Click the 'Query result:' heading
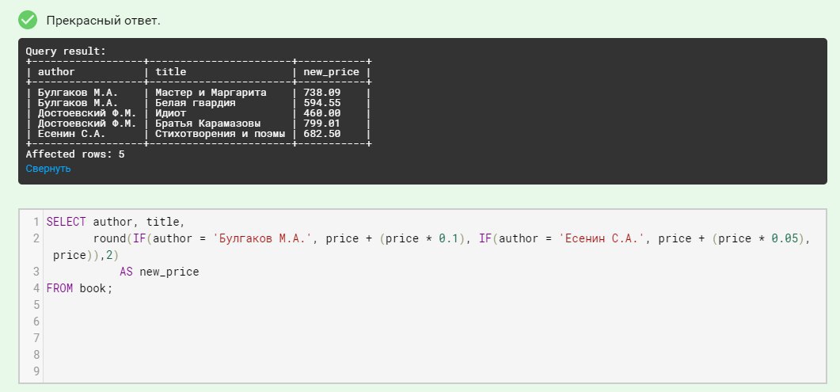 [66, 51]
